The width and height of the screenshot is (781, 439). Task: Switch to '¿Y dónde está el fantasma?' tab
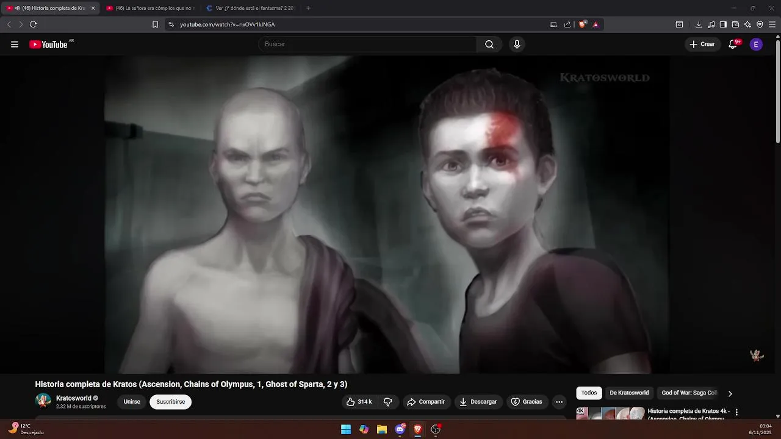click(x=250, y=8)
